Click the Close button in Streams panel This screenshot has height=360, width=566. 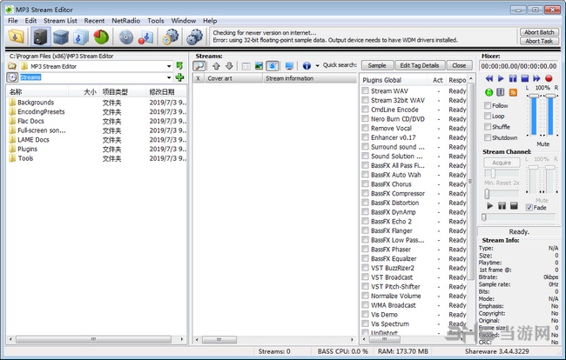pos(459,65)
